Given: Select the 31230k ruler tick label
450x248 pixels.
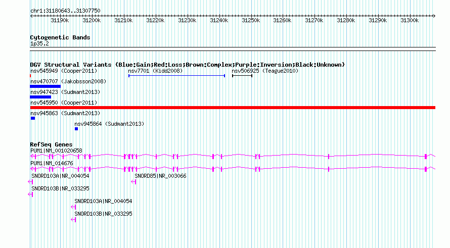Looking at the screenshot, I should 187,20.
